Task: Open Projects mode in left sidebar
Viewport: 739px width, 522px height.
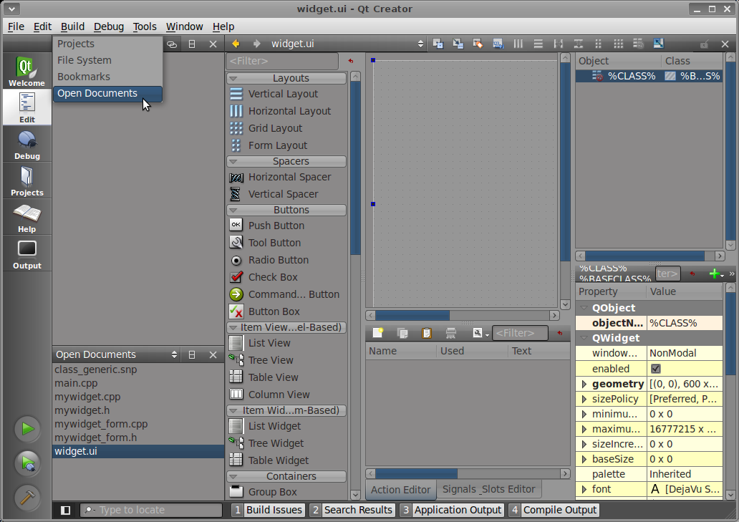Action: [26, 181]
